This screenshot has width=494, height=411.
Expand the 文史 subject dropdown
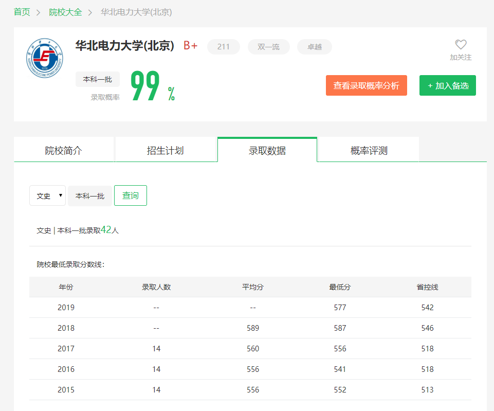point(48,196)
